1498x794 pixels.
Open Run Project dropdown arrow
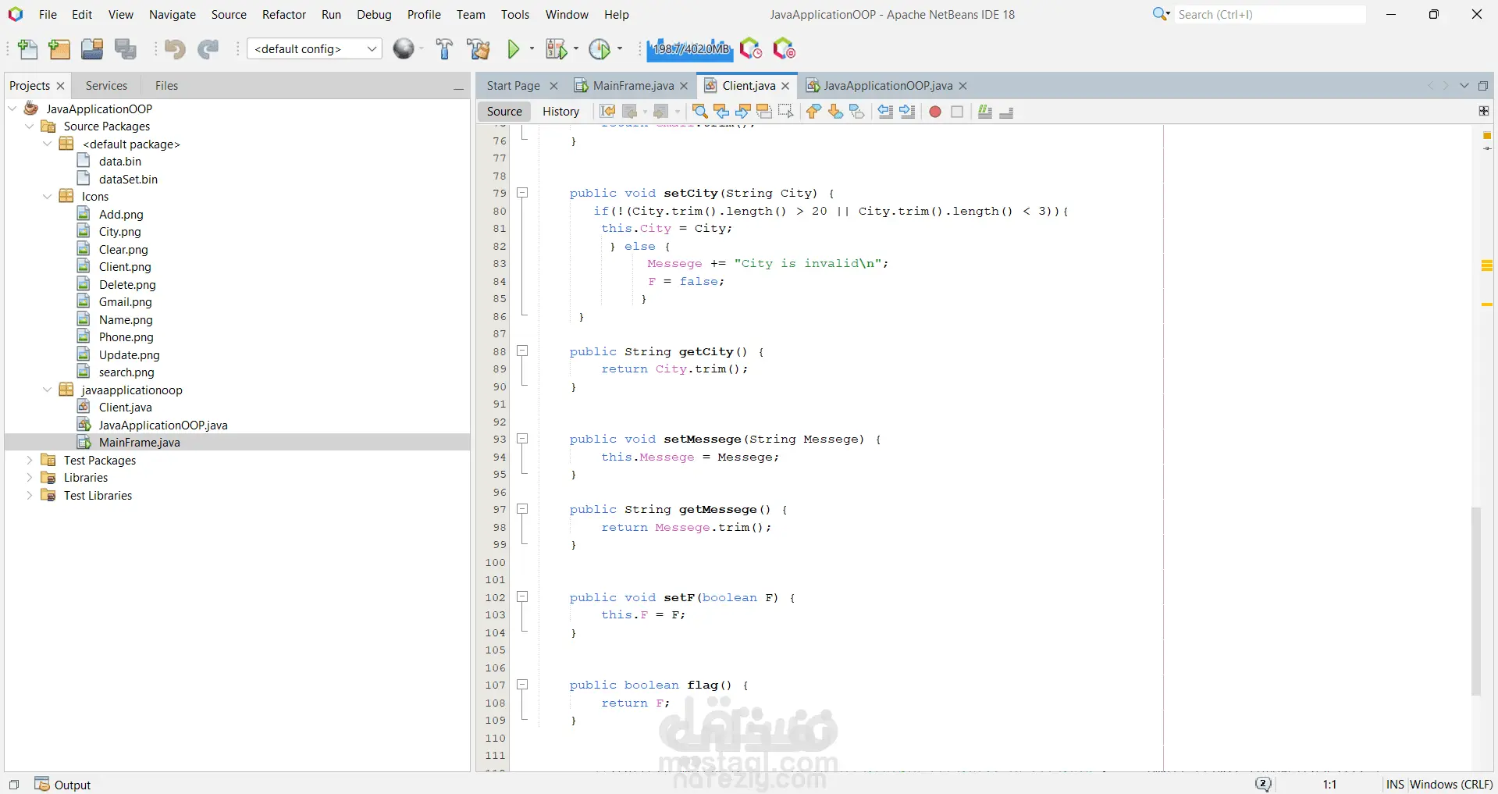coord(532,48)
